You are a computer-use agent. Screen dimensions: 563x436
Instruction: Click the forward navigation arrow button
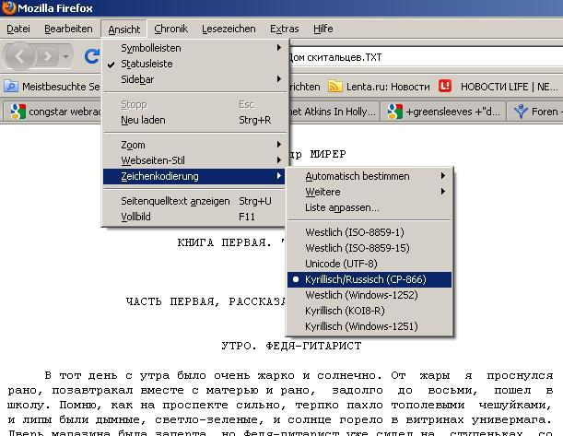tap(47, 57)
